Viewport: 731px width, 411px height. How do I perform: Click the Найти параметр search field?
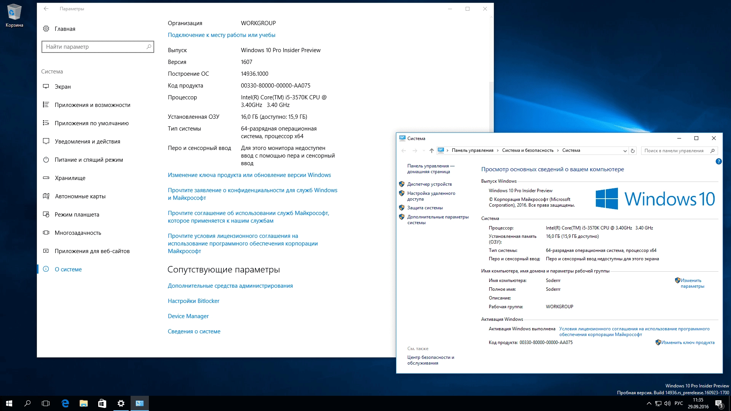(x=97, y=47)
